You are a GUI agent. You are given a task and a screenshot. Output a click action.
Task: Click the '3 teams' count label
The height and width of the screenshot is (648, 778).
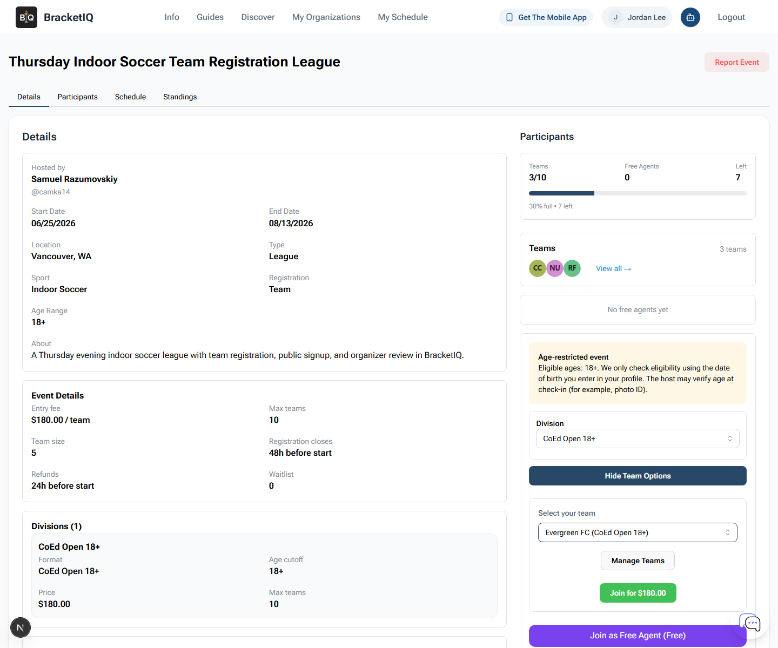pos(733,249)
